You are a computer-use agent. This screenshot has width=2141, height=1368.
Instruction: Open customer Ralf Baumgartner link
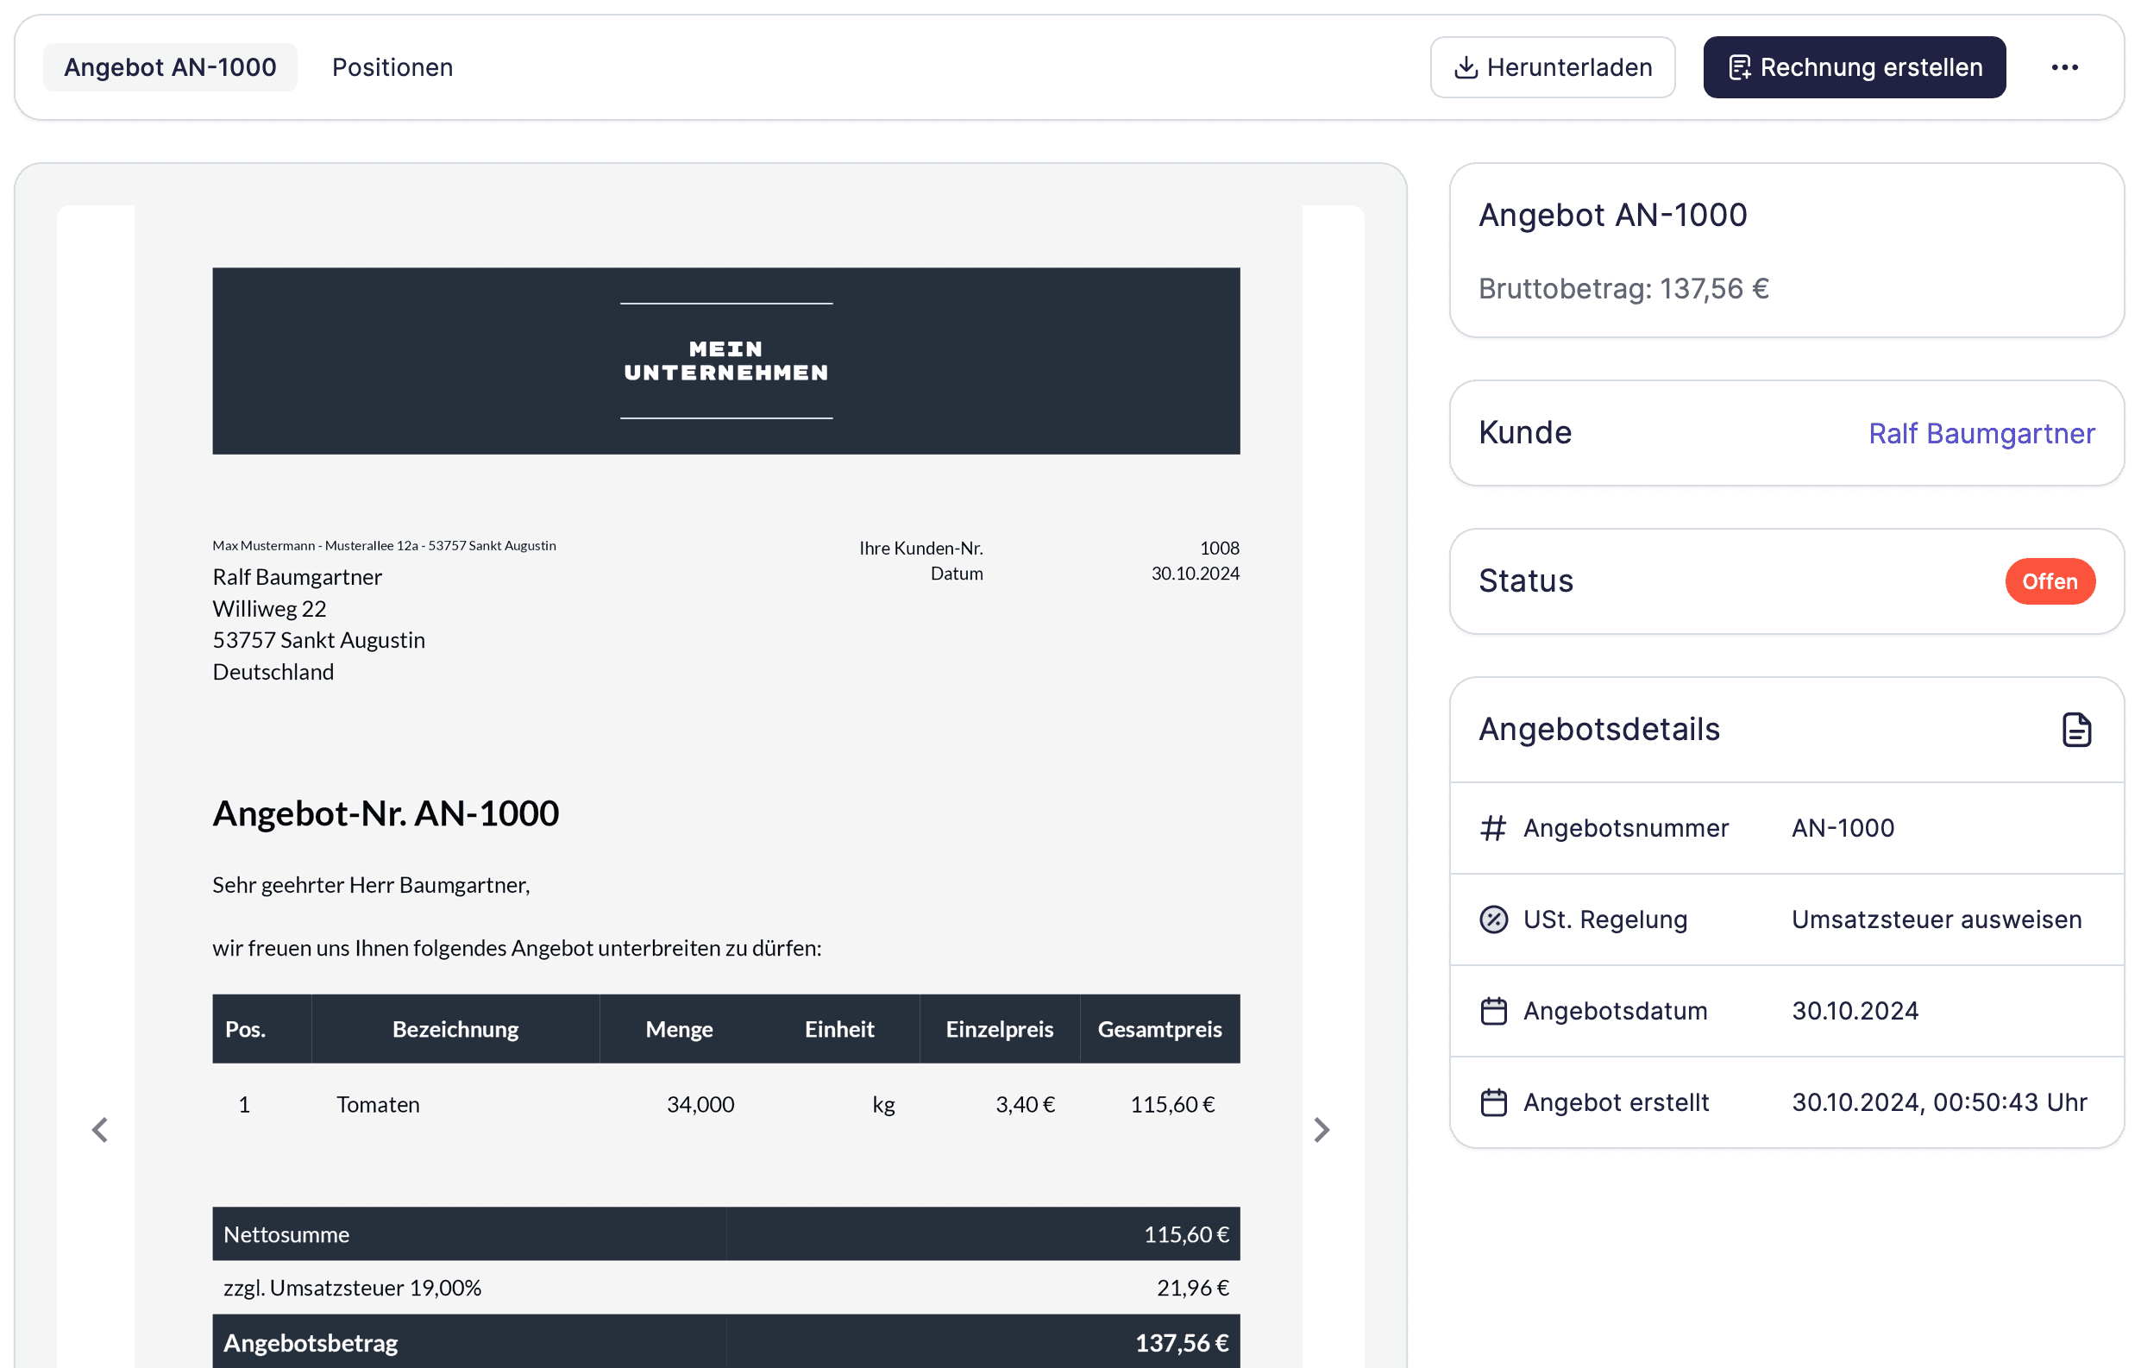coord(1981,433)
